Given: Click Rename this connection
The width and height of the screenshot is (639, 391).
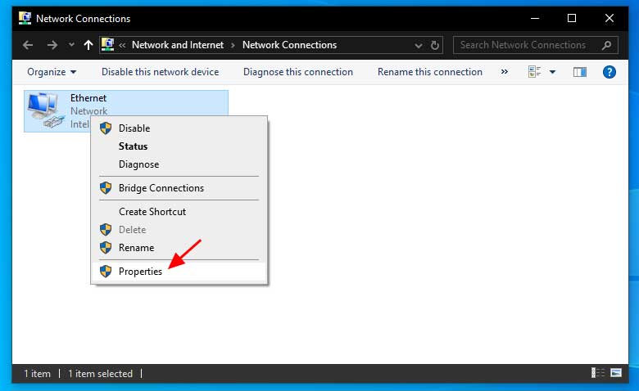Looking at the screenshot, I should (x=430, y=72).
